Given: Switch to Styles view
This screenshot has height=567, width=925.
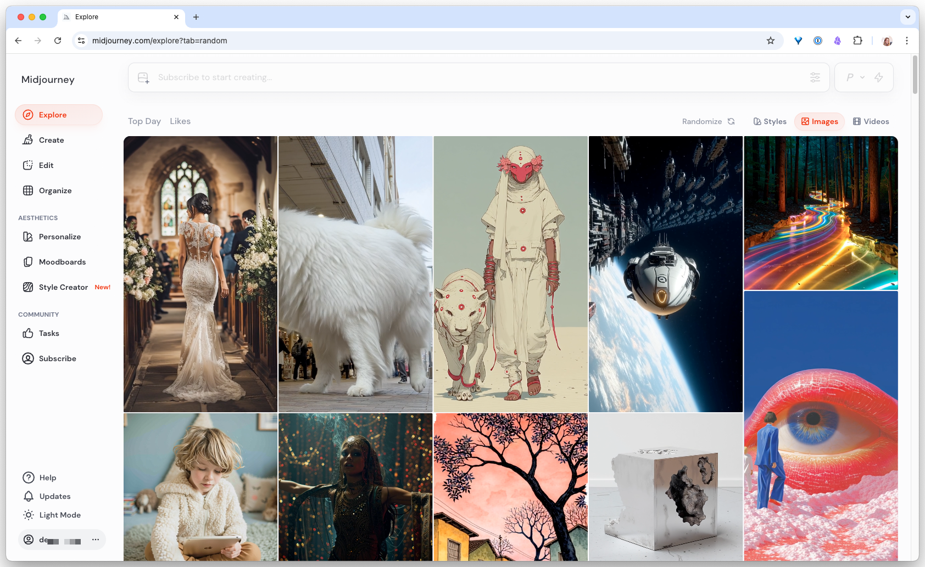Looking at the screenshot, I should [770, 121].
